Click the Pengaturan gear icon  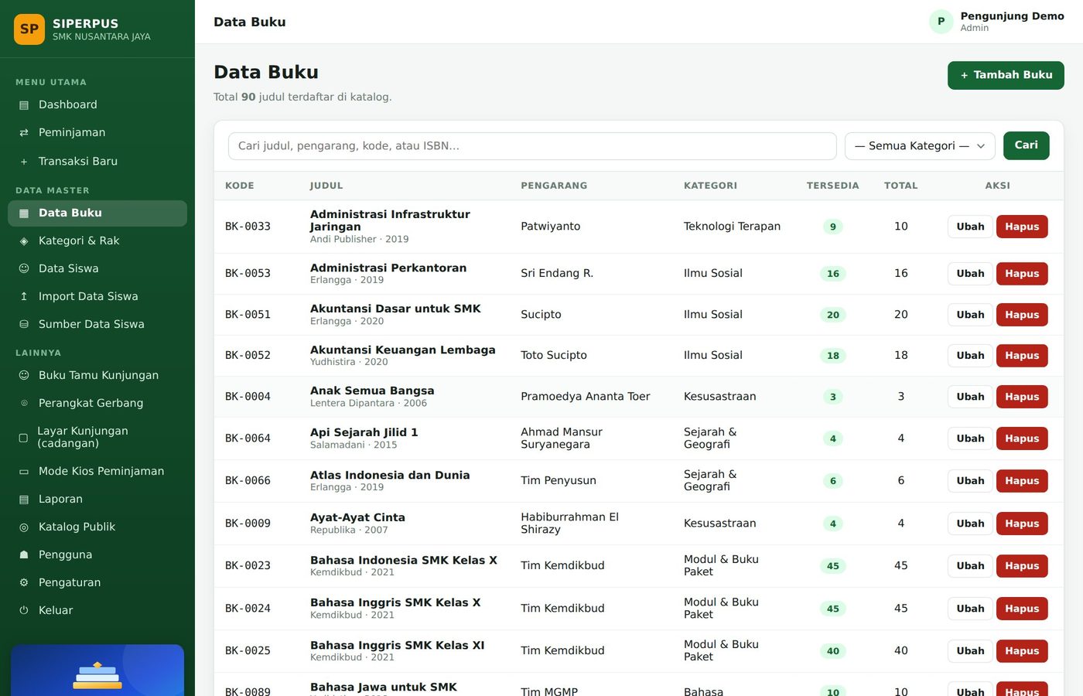(x=24, y=583)
